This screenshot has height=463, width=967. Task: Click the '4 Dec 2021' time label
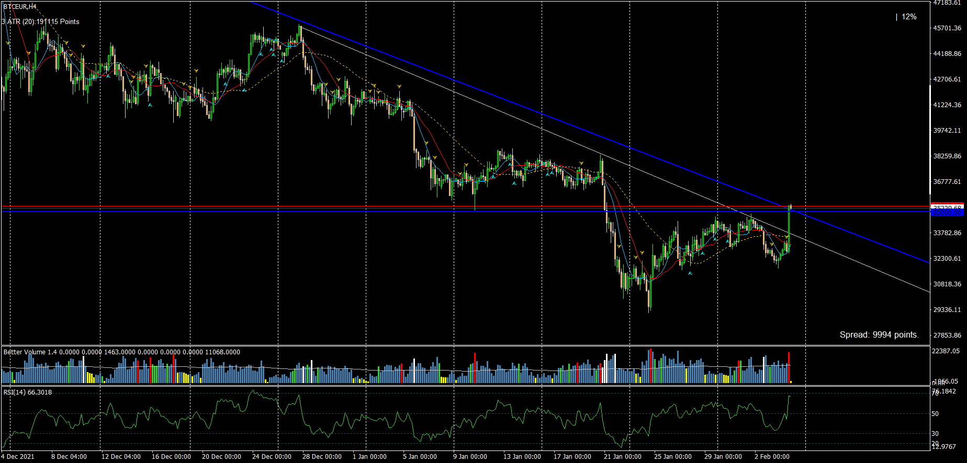[x=18, y=457]
